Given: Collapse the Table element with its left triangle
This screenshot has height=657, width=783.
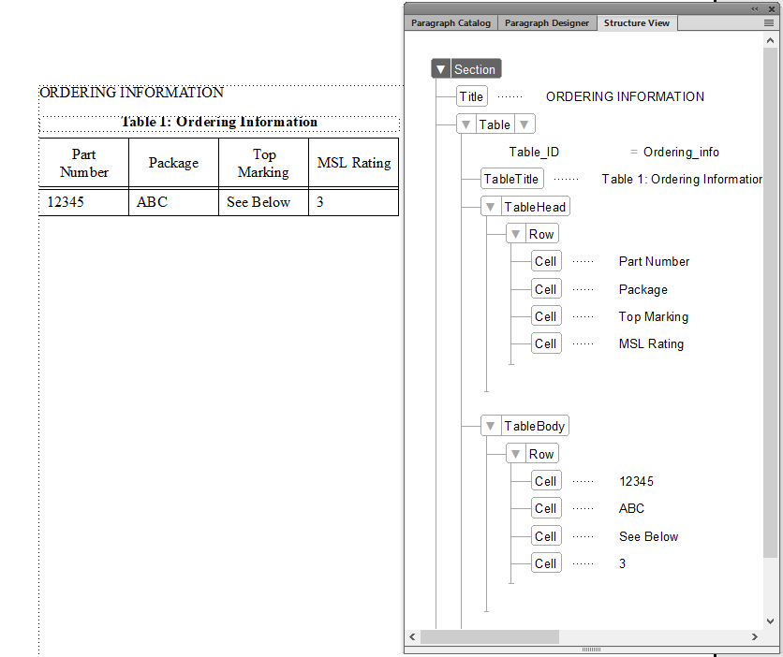Looking at the screenshot, I should pyautogui.click(x=465, y=124).
